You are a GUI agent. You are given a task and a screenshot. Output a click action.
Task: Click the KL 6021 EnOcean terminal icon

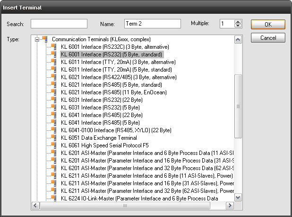54,92
